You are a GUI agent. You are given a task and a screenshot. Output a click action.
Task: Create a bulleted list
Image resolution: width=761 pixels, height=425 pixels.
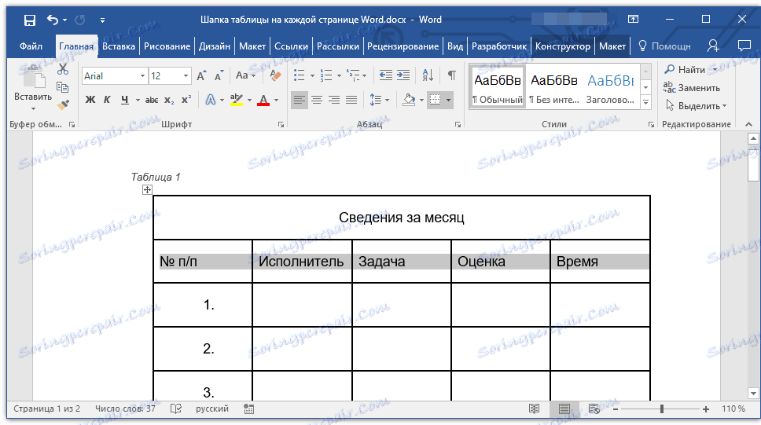pos(300,75)
